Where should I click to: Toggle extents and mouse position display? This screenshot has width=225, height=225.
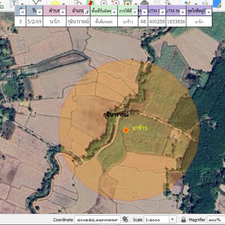(x=126, y=219)
